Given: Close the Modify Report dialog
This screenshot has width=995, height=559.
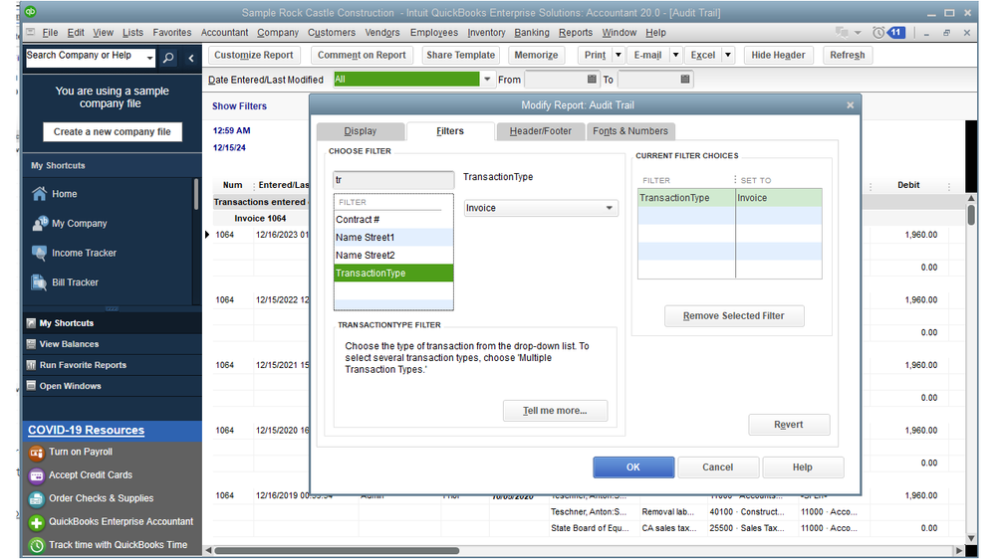Looking at the screenshot, I should (x=851, y=105).
